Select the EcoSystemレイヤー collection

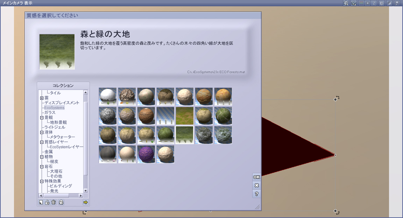pos(66,147)
